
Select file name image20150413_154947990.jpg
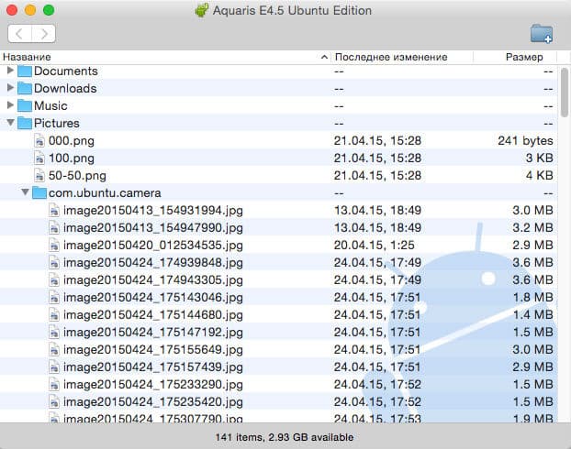153,228
